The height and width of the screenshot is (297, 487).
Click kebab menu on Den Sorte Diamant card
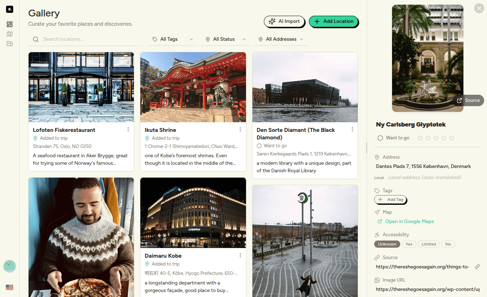[352, 130]
